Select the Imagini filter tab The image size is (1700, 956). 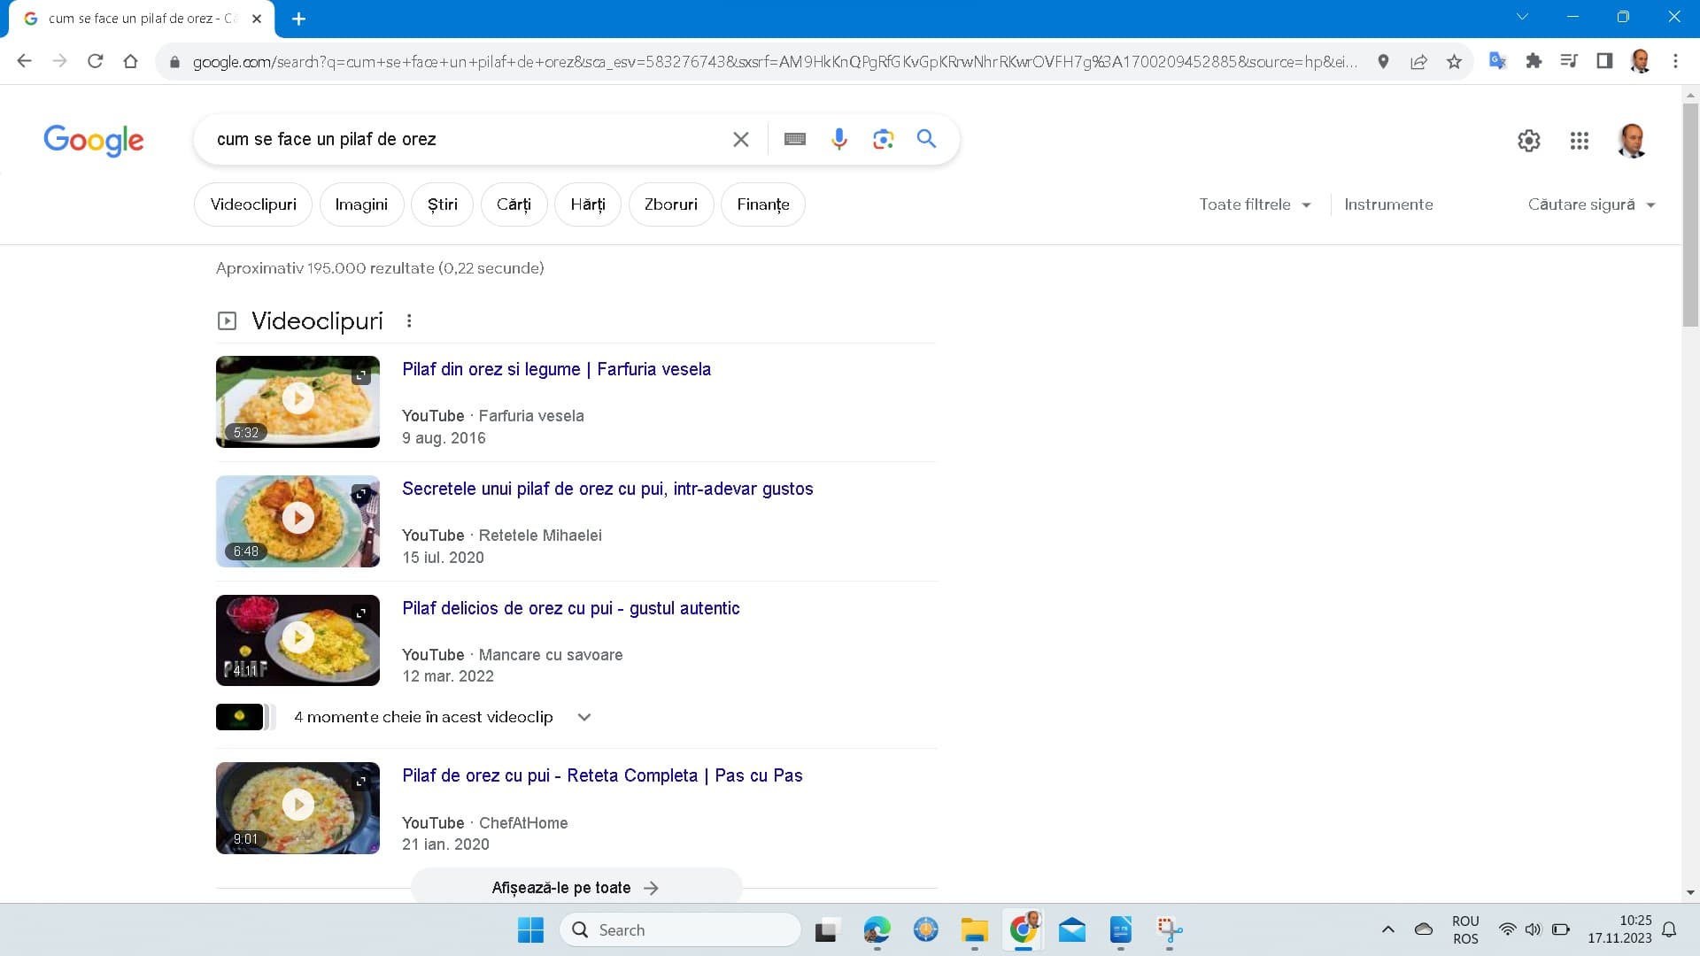click(361, 204)
